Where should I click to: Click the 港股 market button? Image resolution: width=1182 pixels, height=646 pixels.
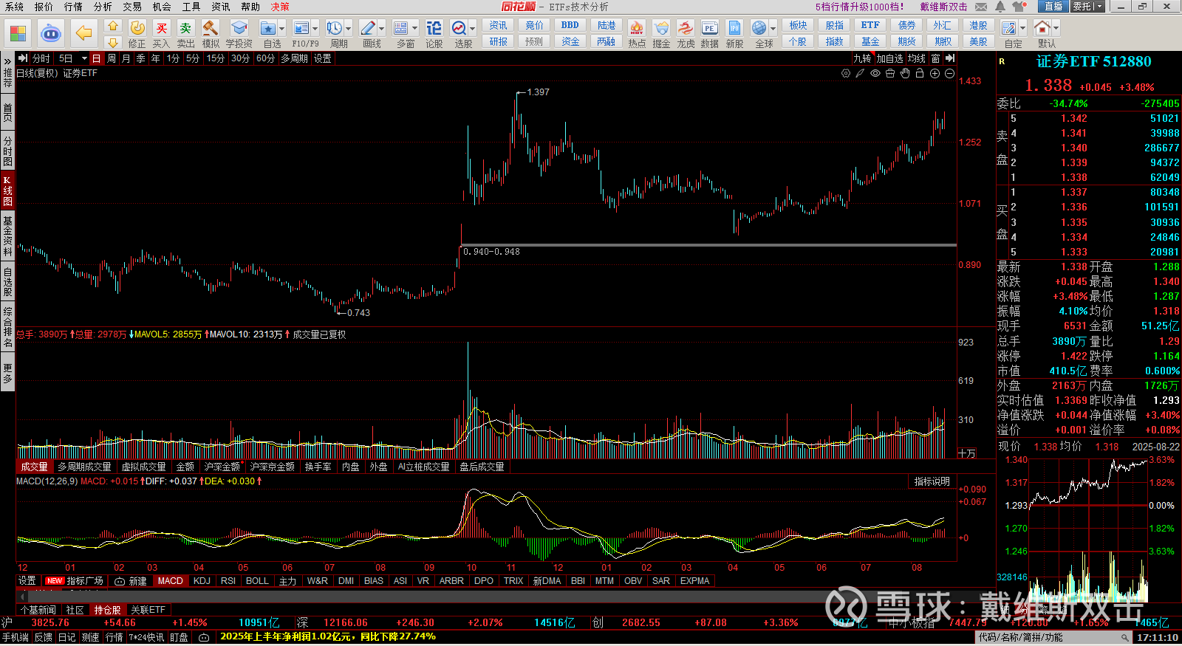point(979,25)
